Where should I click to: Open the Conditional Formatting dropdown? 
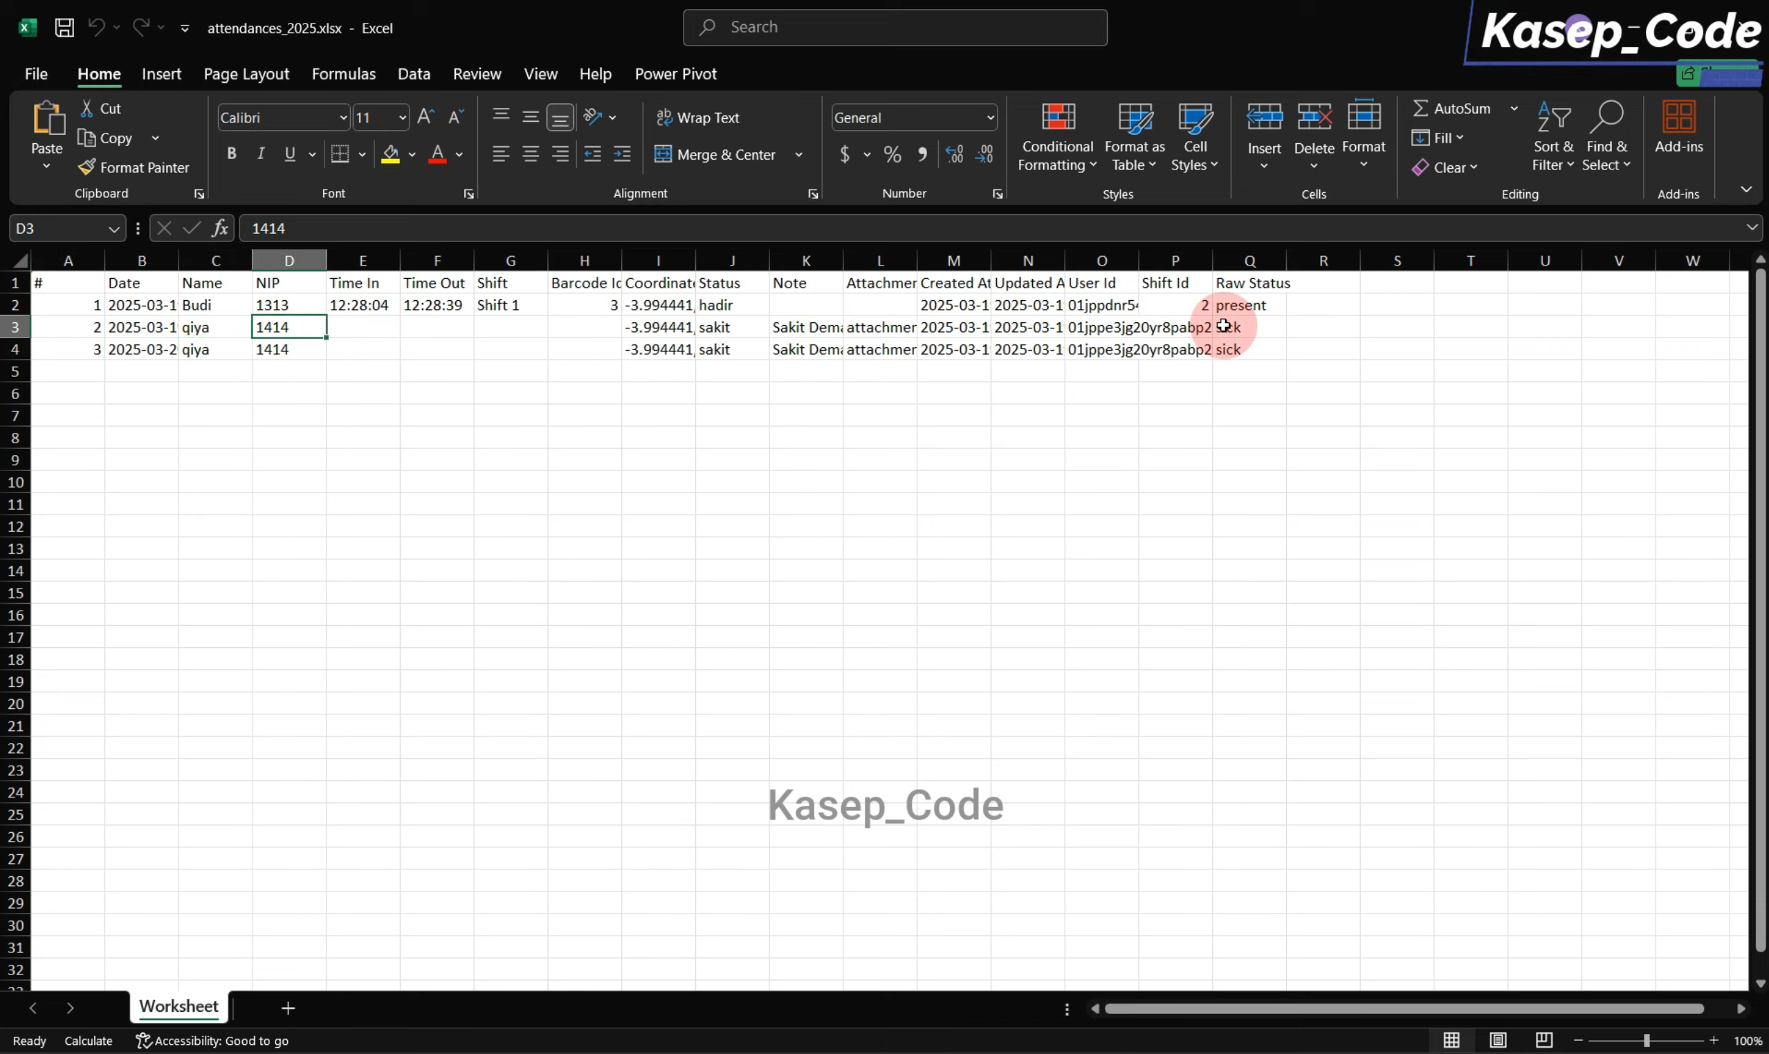click(1057, 137)
